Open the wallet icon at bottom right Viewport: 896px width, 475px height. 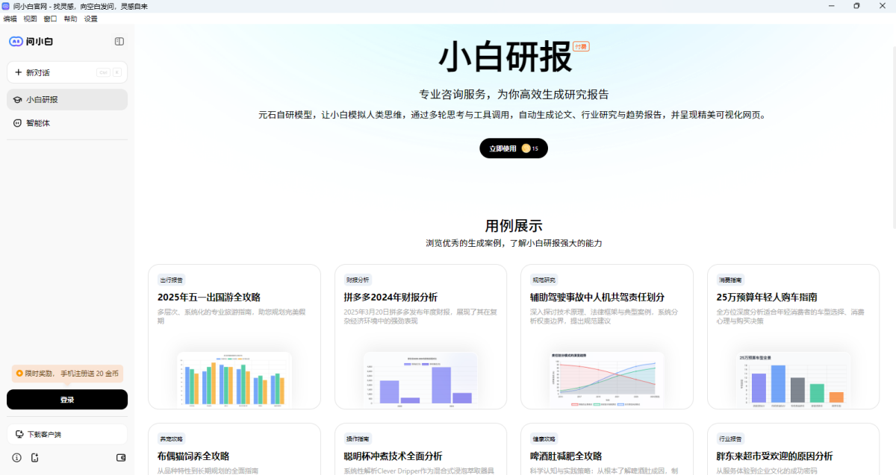pyautogui.click(x=121, y=458)
